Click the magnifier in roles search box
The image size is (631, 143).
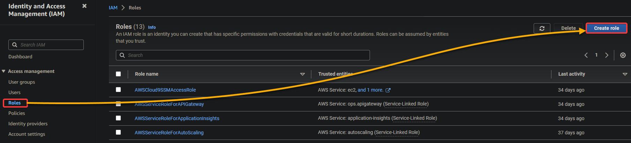click(122, 55)
